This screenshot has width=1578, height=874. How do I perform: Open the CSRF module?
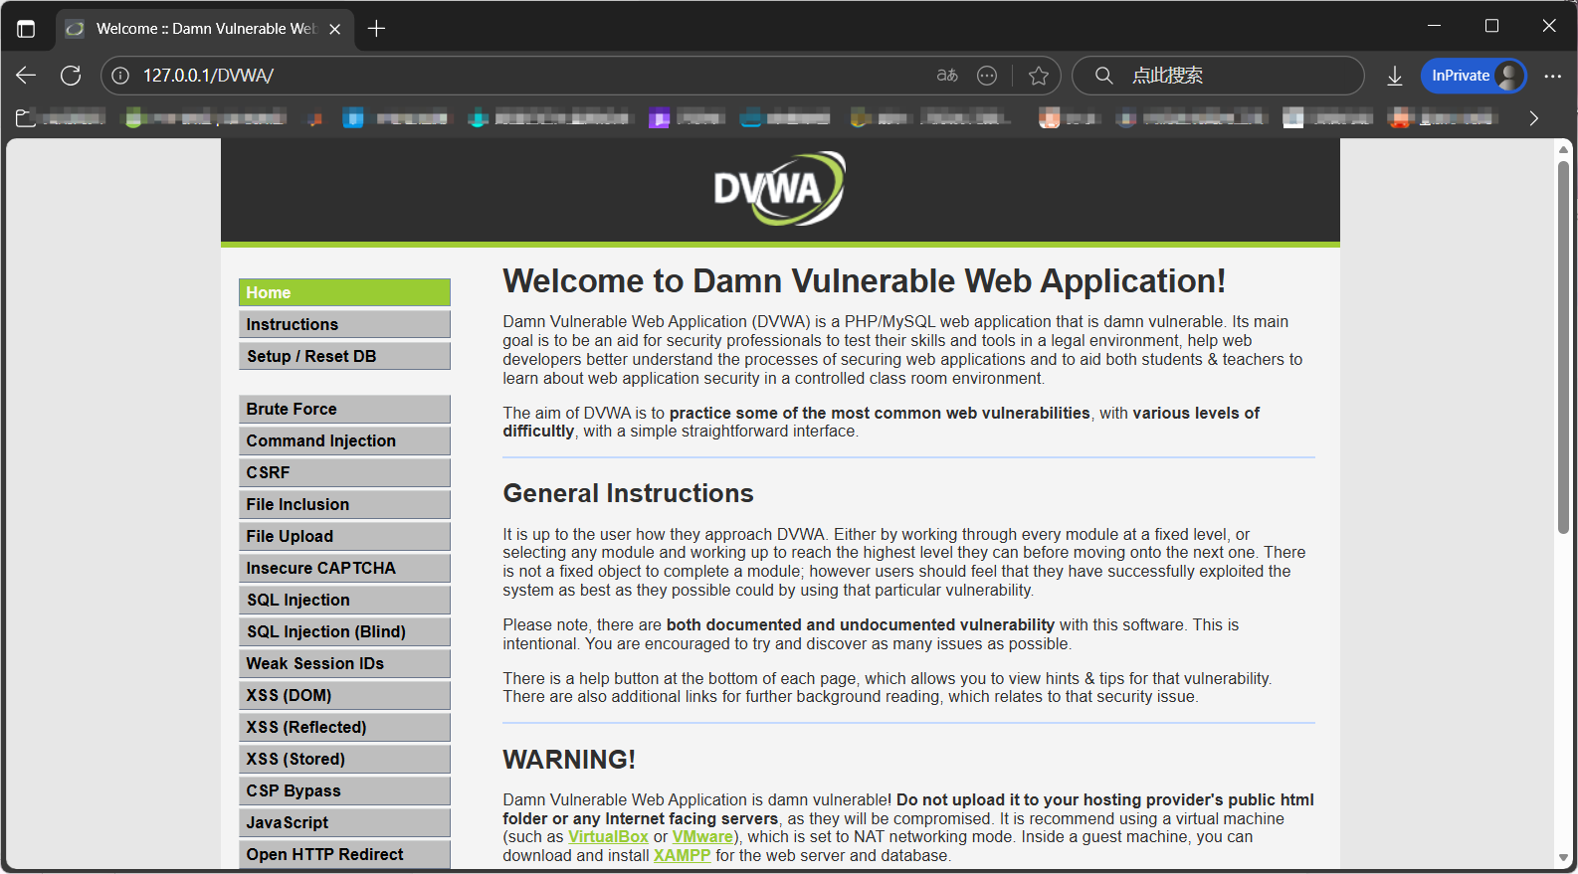pyautogui.click(x=344, y=472)
